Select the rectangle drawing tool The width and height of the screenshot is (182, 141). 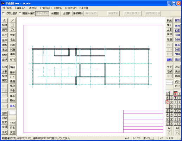[x=12, y=25]
